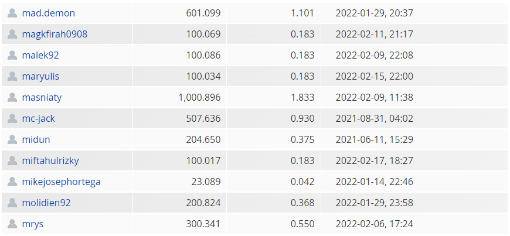Click the 0.042 value in mikejosephortega row
Screen dimensions: 510x236
(302, 182)
